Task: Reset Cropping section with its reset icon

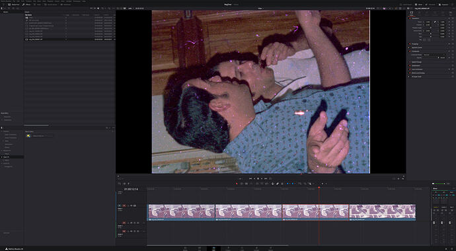Action: pos(453,44)
